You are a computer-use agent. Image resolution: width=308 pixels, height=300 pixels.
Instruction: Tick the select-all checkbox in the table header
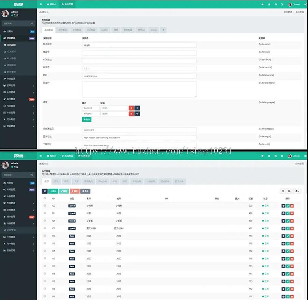click(x=45, y=198)
